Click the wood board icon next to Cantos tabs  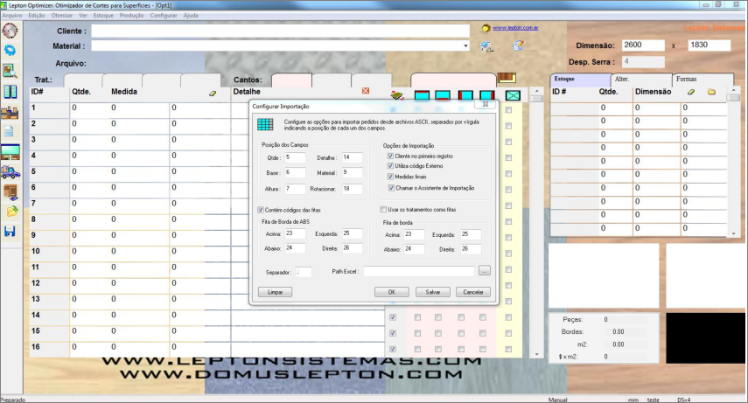click(x=507, y=78)
